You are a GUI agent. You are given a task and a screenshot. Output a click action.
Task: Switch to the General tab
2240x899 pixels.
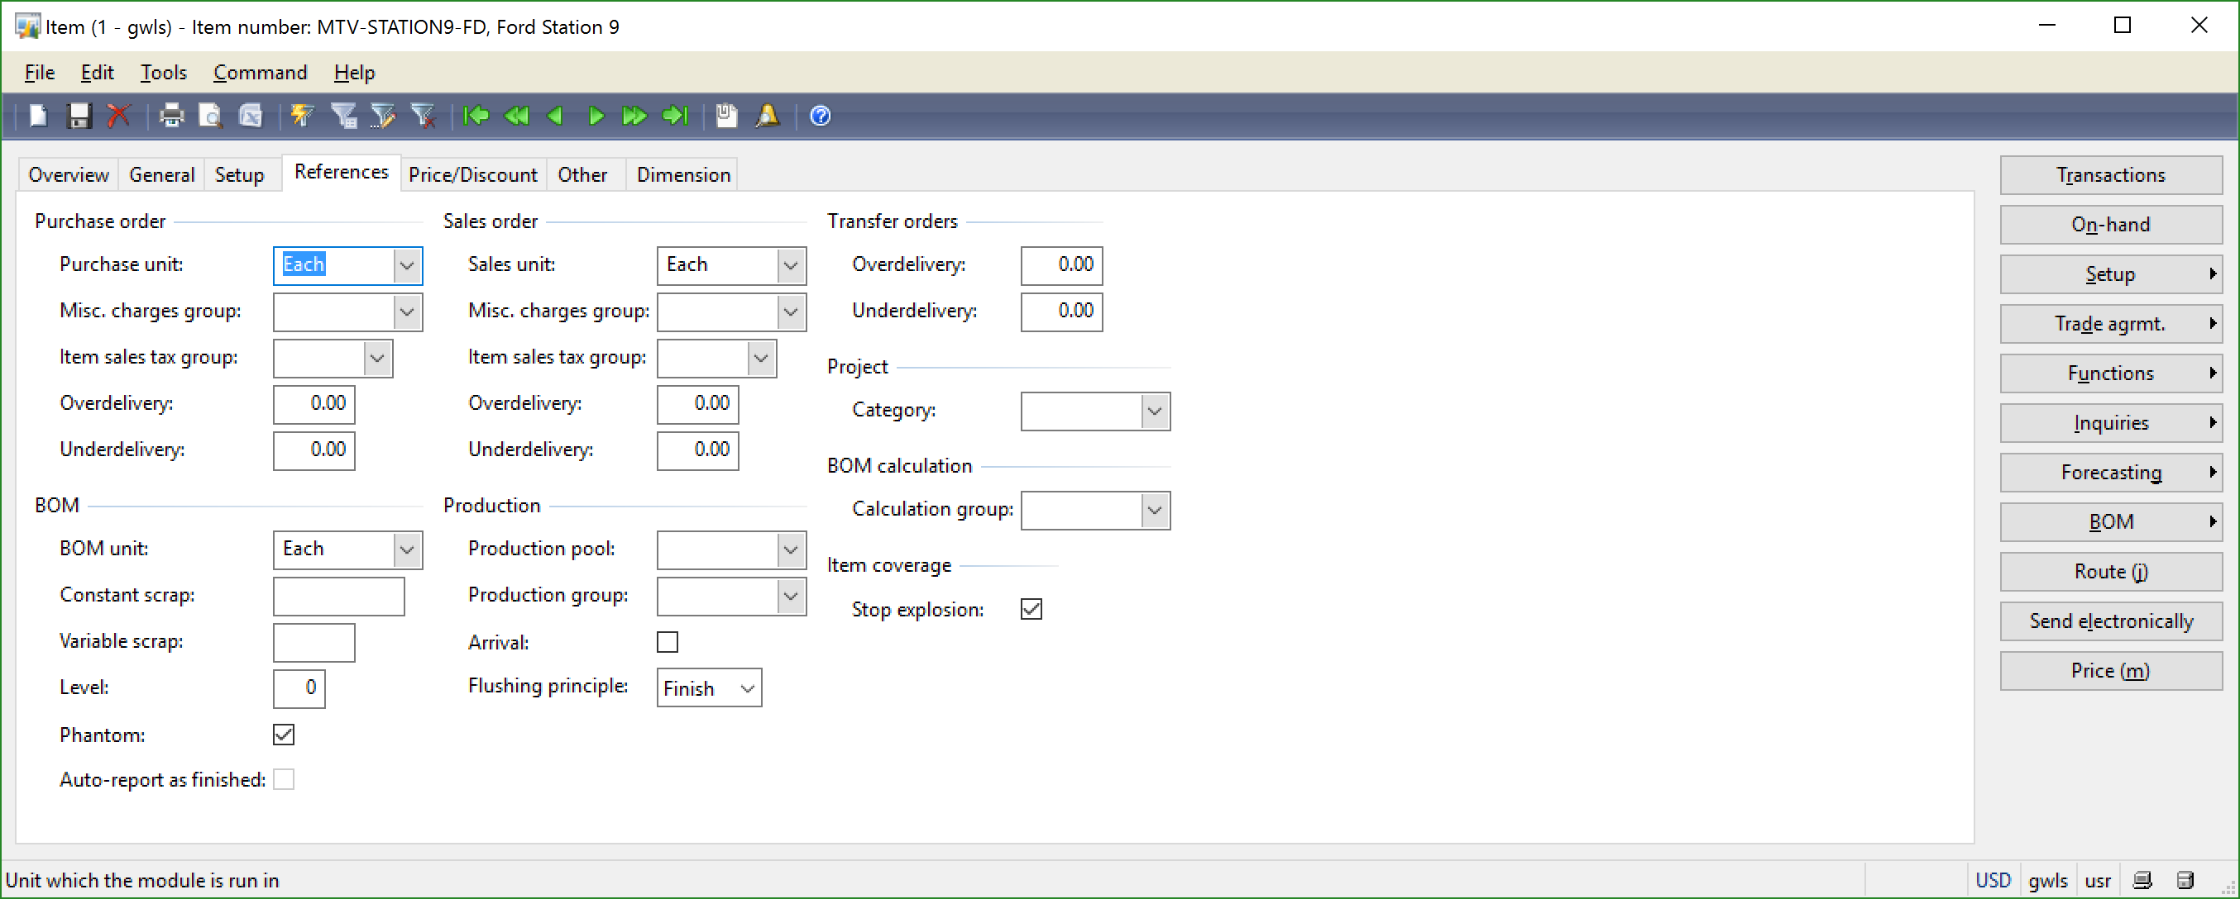tap(162, 174)
